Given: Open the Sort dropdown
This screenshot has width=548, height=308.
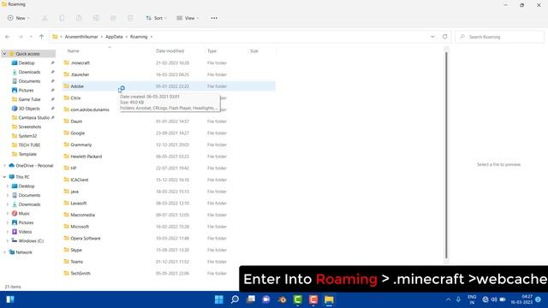Looking at the screenshot, I should [x=156, y=18].
